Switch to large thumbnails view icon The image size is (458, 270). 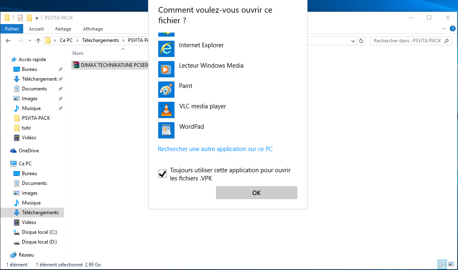[451, 264]
